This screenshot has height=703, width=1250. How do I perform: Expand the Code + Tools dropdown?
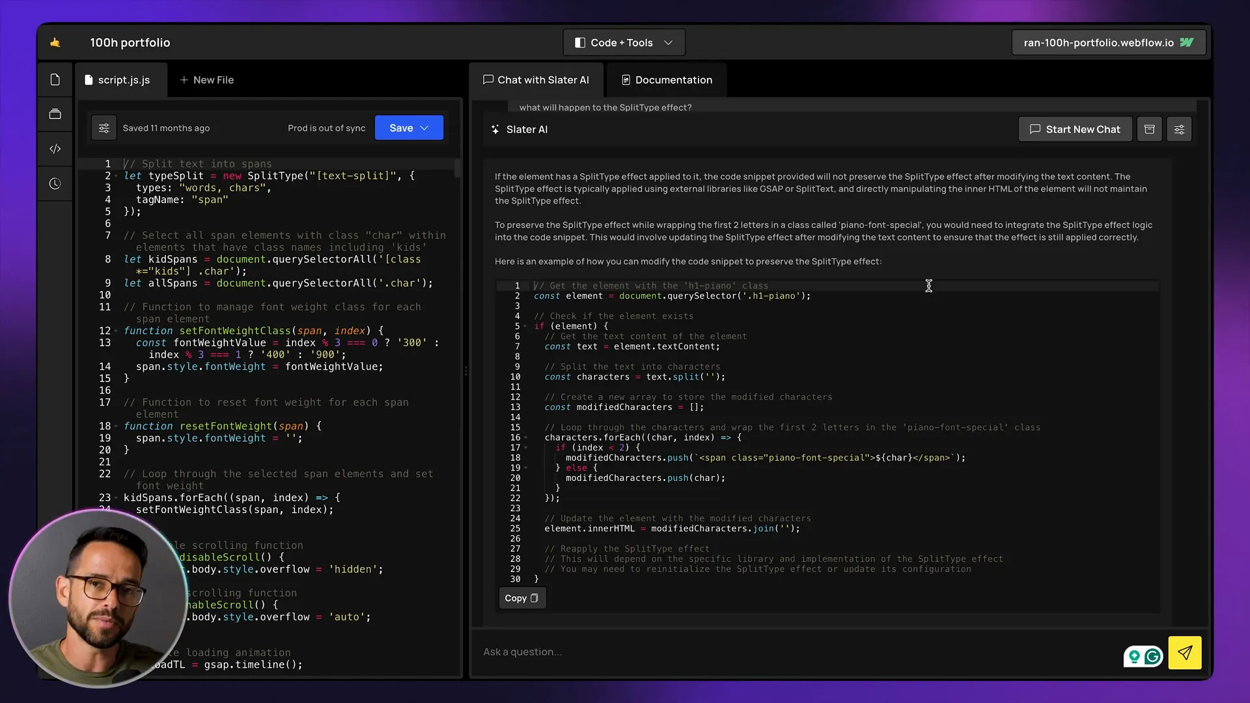pos(624,42)
